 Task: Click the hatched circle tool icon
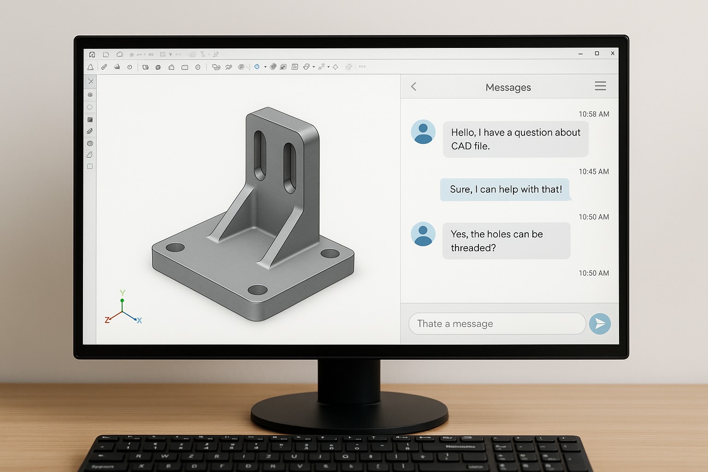click(x=158, y=67)
